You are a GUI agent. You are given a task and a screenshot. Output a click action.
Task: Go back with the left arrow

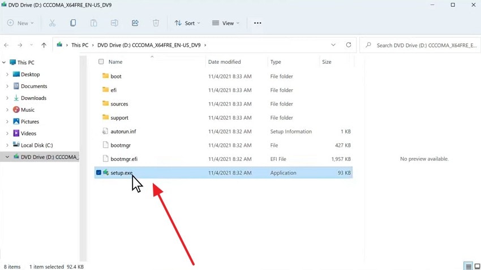[x=6, y=45]
